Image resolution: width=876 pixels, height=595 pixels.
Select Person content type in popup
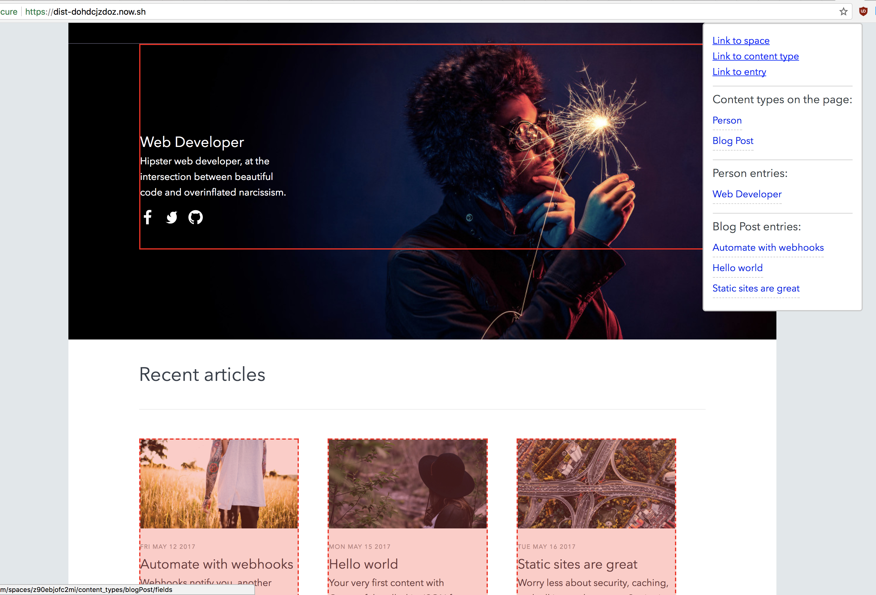[x=727, y=120]
